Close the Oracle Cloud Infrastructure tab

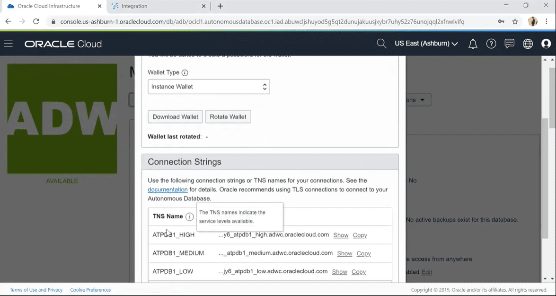pyautogui.click(x=100, y=6)
